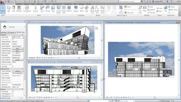Select the Curtain Grid tool

point(64,10)
